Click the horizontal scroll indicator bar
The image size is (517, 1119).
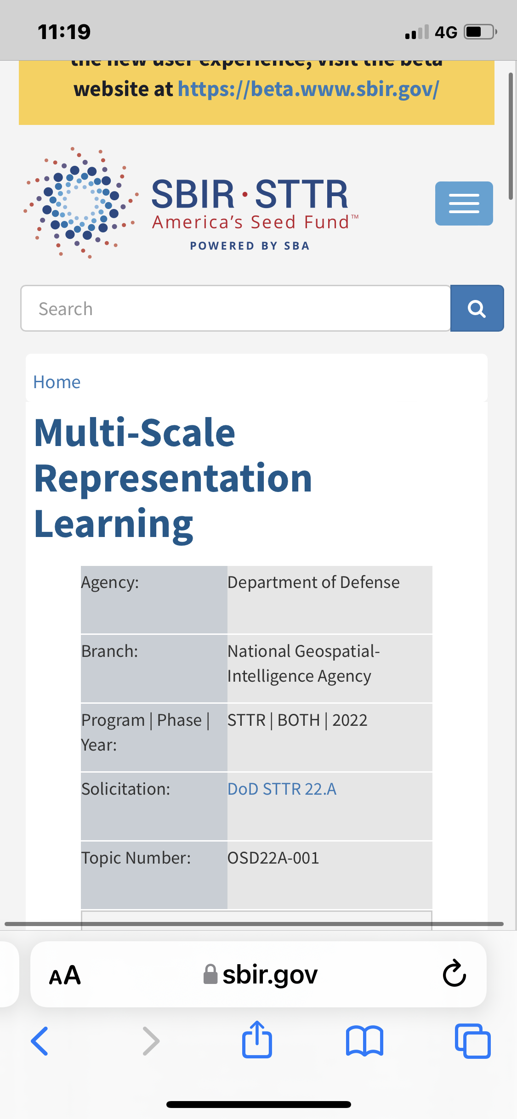(x=254, y=924)
